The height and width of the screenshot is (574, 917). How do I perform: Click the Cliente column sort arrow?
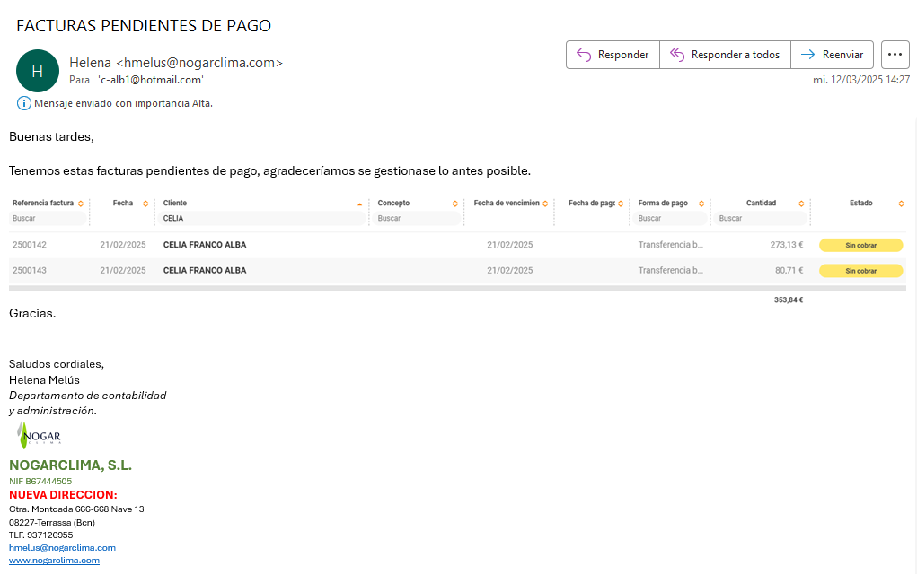click(x=360, y=204)
